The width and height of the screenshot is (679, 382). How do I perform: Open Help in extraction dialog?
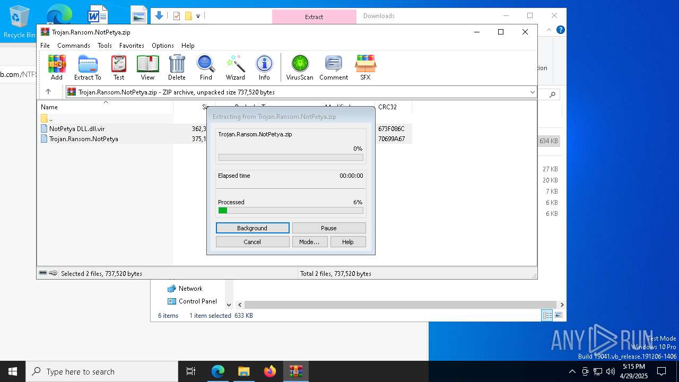point(348,242)
